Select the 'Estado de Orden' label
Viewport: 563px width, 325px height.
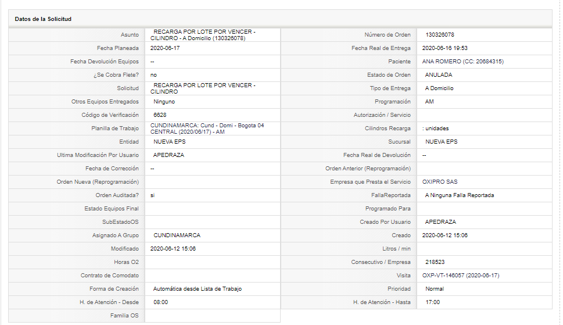[x=389, y=74]
